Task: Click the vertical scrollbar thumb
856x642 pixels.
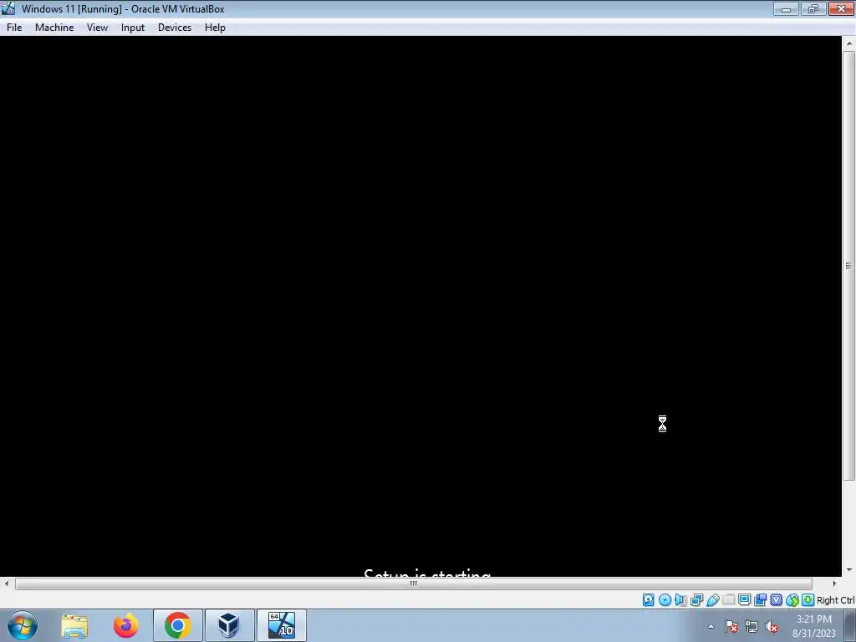Action: [x=848, y=266]
